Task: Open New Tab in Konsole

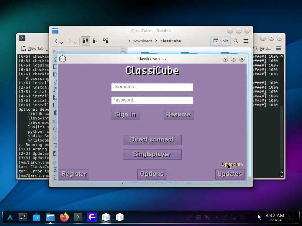Action: pyautogui.click(x=32, y=49)
